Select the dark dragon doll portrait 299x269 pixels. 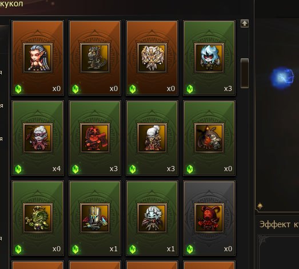click(95, 58)
